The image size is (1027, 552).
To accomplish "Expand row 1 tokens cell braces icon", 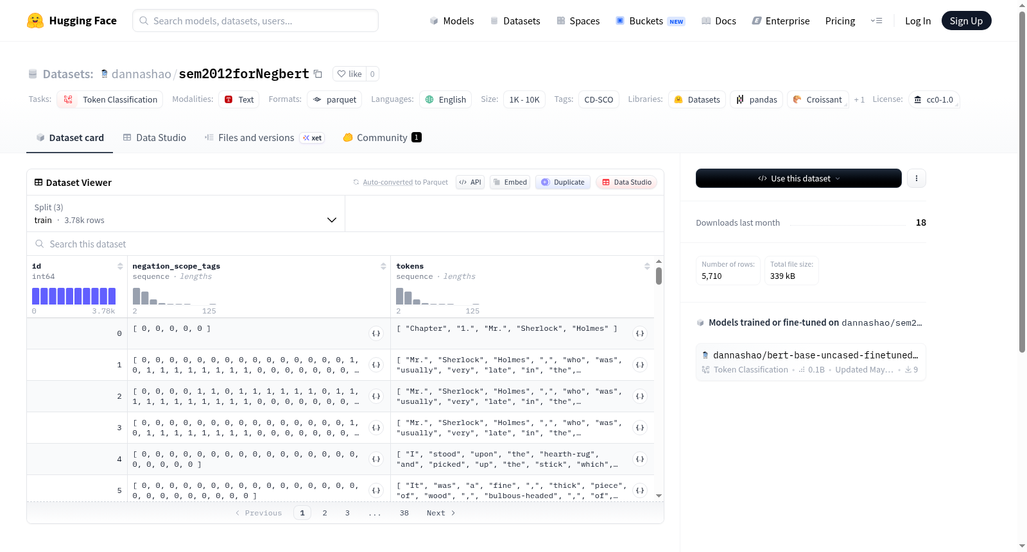I will coord(640,365).
